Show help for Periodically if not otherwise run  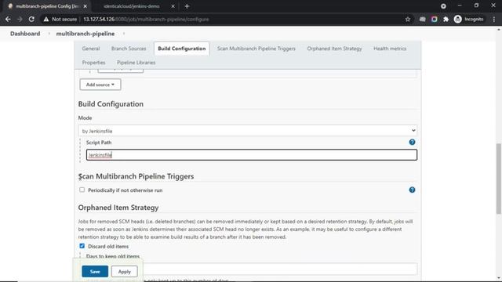click(412, 190)
